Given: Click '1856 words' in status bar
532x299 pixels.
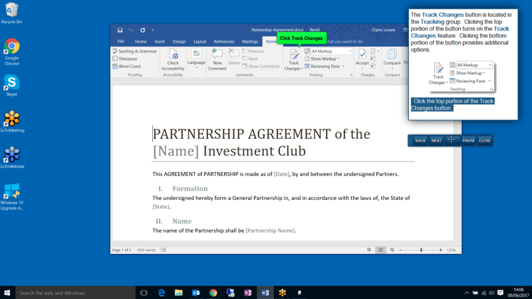Looking at the screenshot, I should tap(146, 250).
